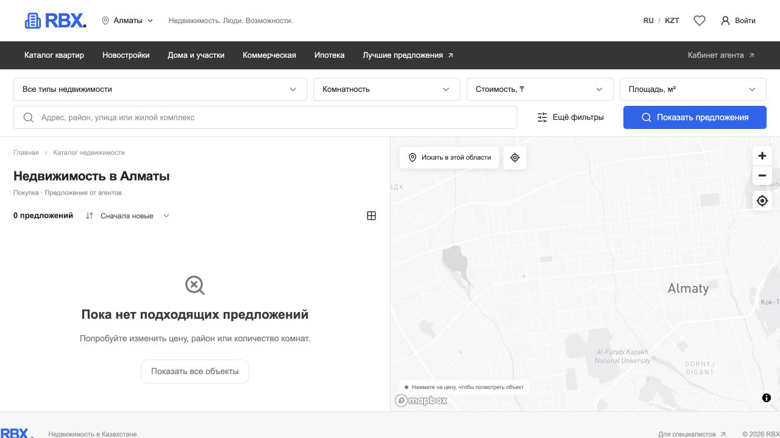
Task: Zoom out on the map
Action: pos(762,176)
